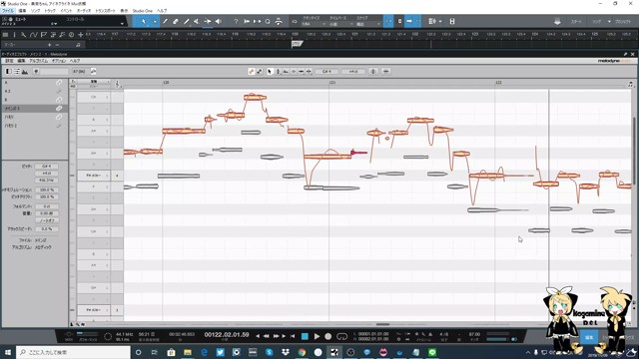The width and height of the screenshot is (639, 359).
Task: Toggle the link icon for the selected track
Action: click(59, 109)
